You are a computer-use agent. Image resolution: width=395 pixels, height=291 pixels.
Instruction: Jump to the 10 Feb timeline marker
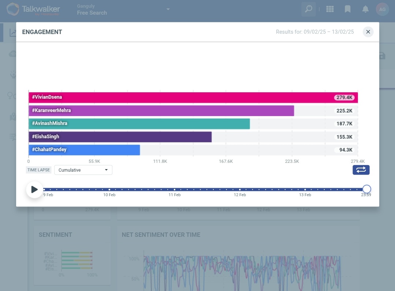pos(109,190)
